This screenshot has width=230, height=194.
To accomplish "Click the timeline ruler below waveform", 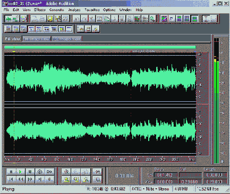I will click(x=100, y=160).
